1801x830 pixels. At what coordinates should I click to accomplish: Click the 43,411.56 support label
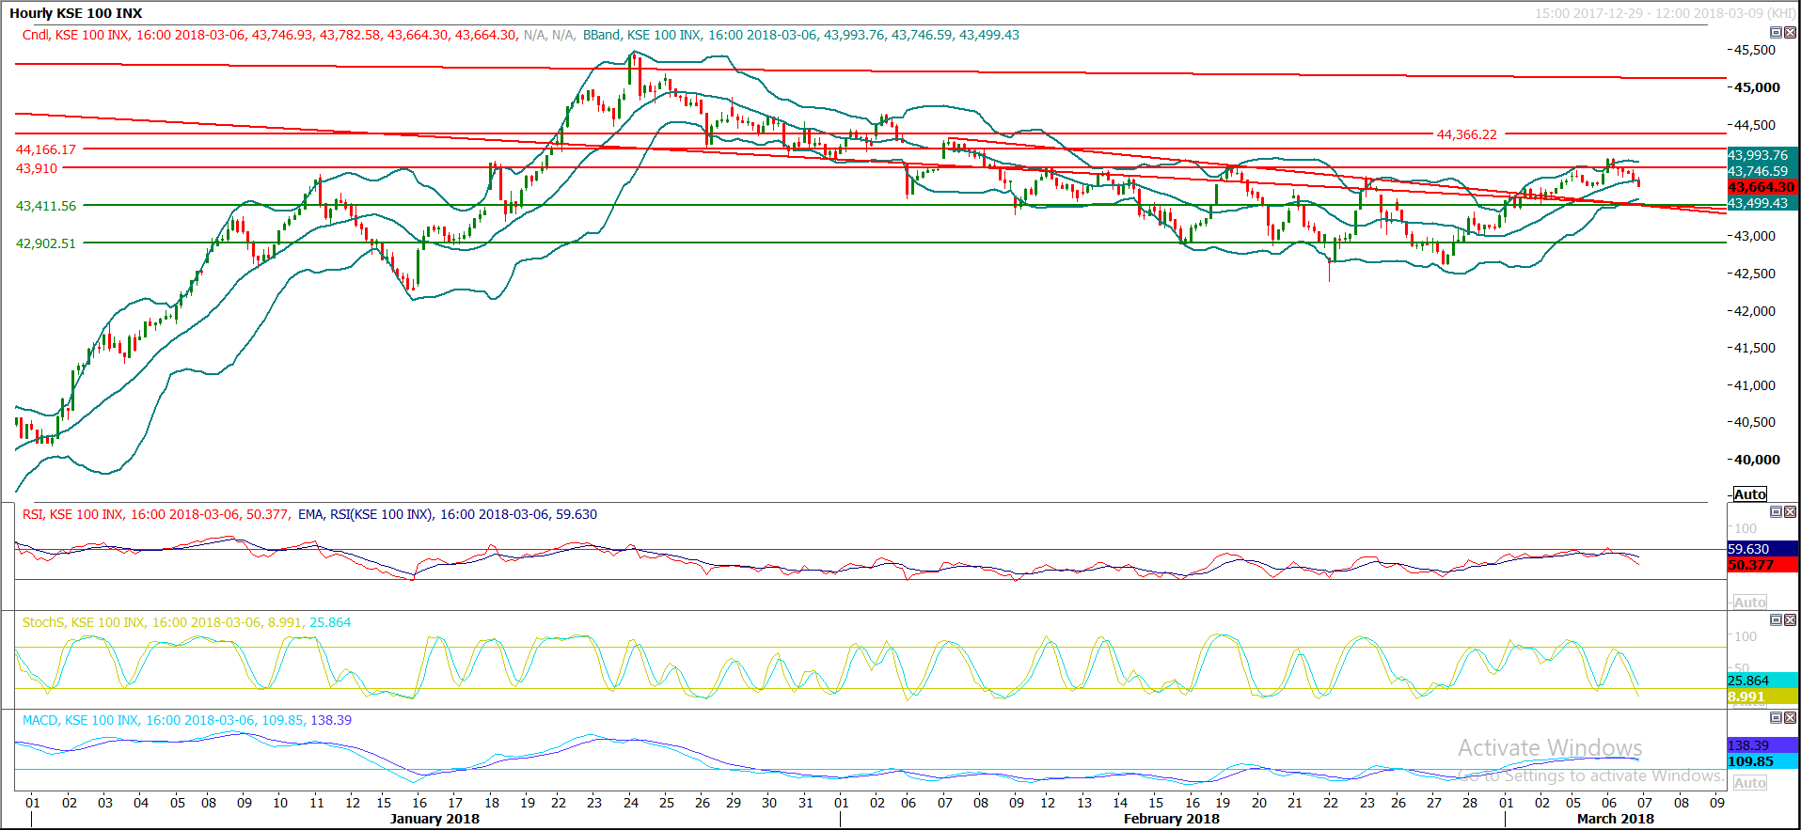pos(46,206)
